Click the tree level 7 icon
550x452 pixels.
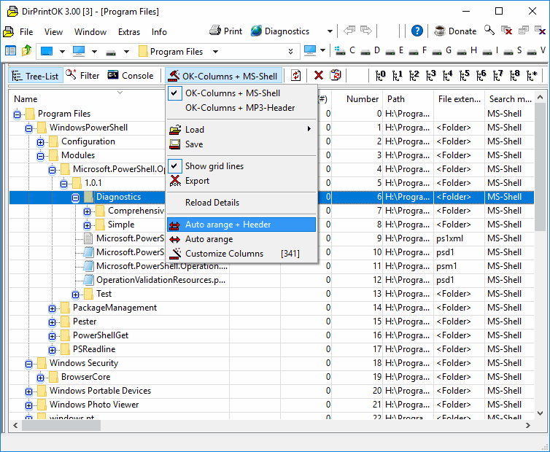498,75
